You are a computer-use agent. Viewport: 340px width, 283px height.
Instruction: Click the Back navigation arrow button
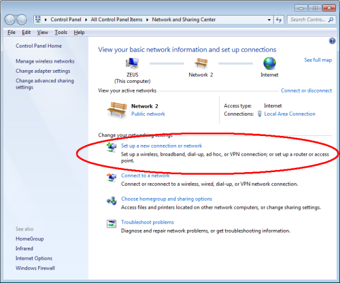[10, 20]
